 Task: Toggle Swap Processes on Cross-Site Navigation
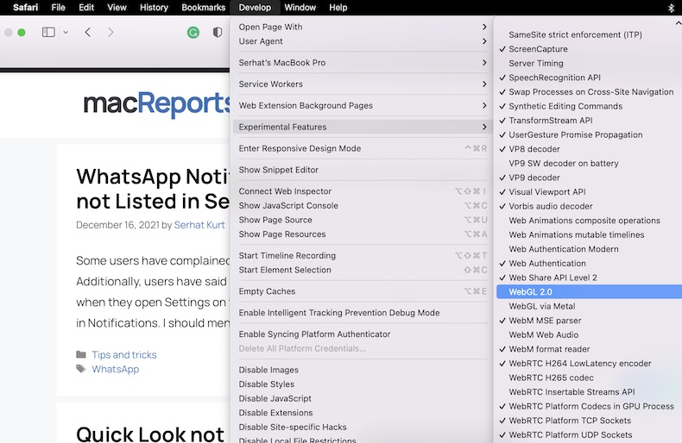(589, 92)
